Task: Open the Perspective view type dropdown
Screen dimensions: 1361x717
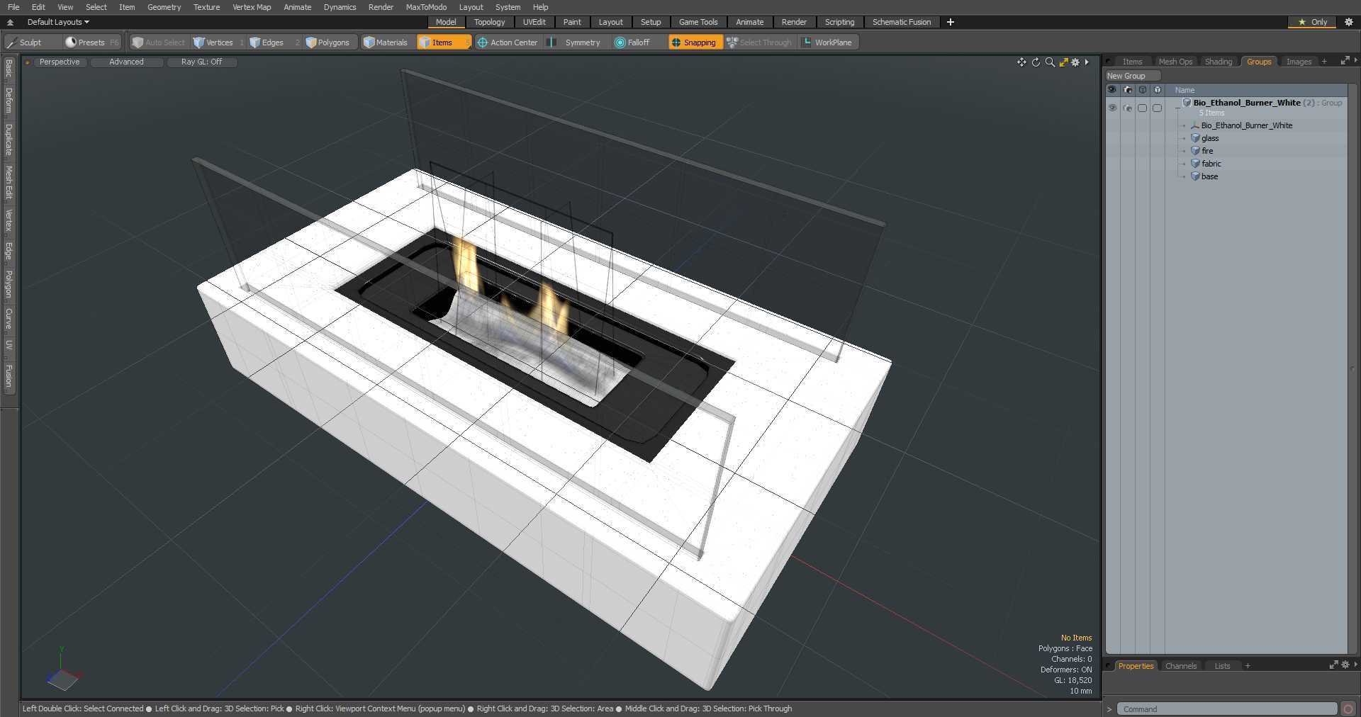Action: pyautogui.click(x=60, y=62)
